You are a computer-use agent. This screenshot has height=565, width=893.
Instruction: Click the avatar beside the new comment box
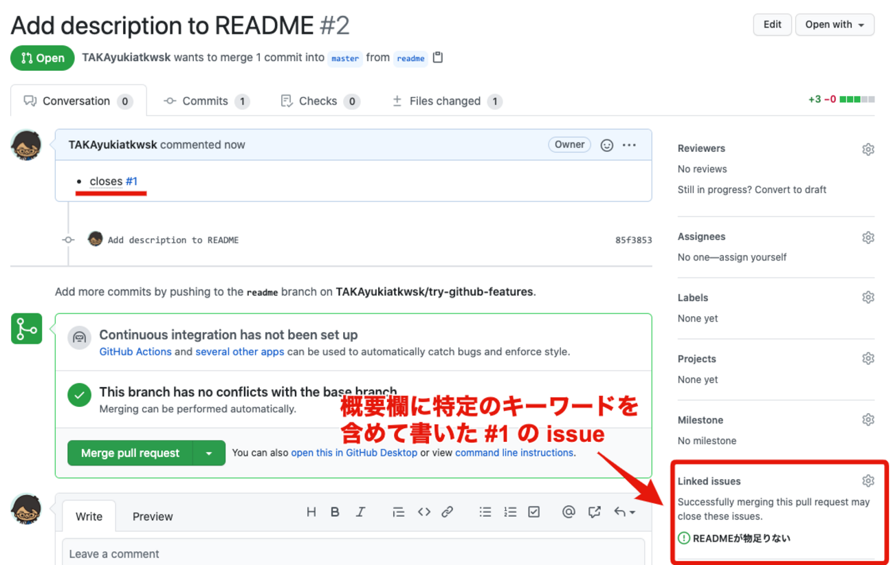tap(26, 509)
